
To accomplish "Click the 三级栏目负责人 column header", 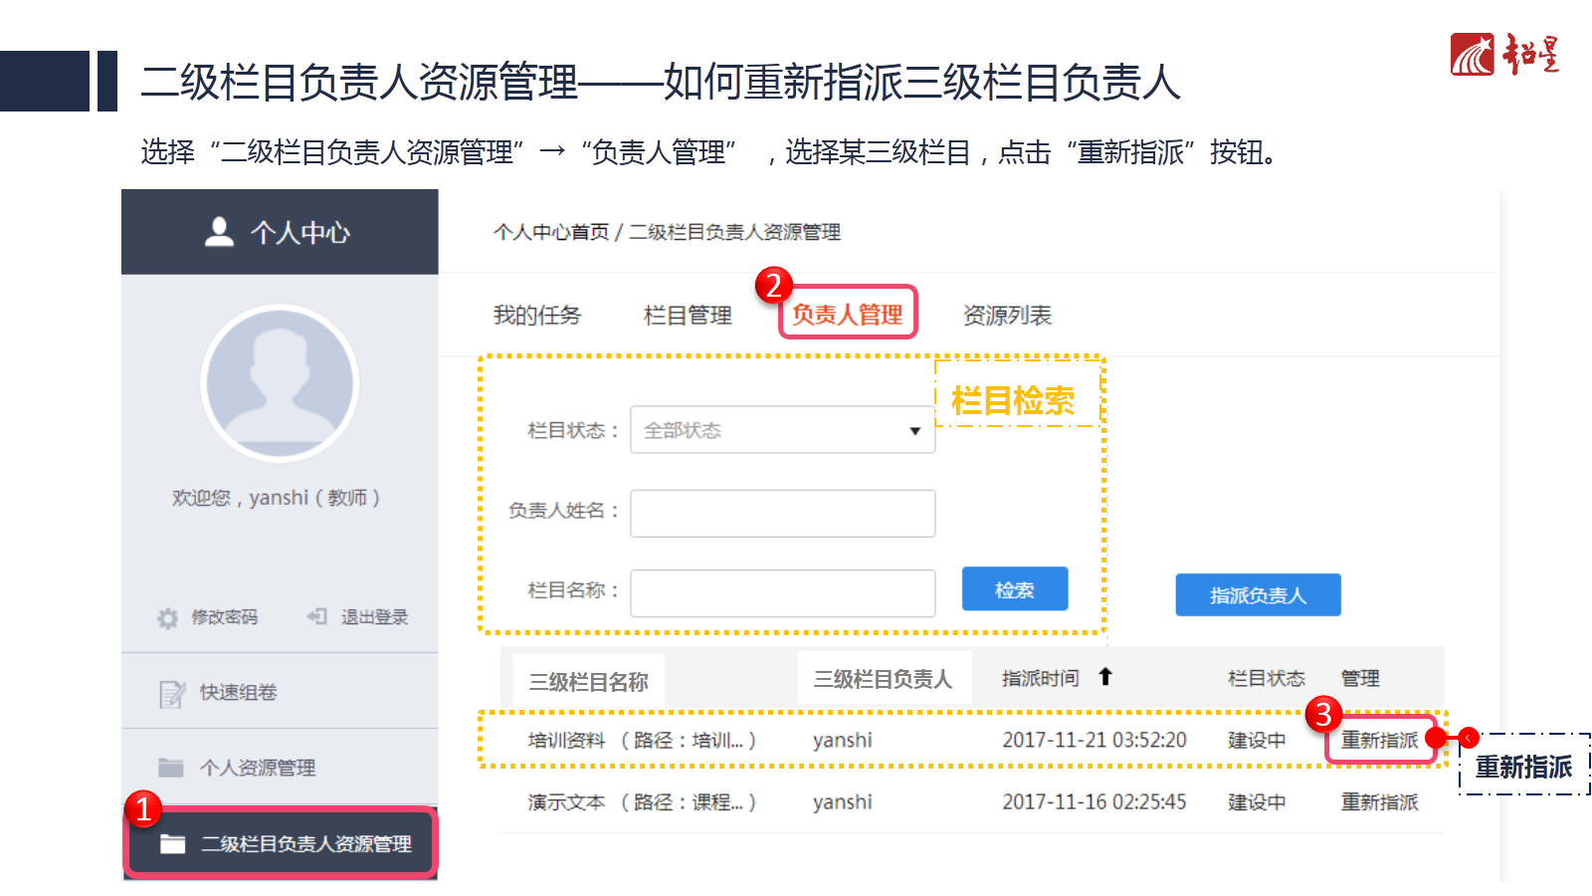I will (x=884, y=679).
